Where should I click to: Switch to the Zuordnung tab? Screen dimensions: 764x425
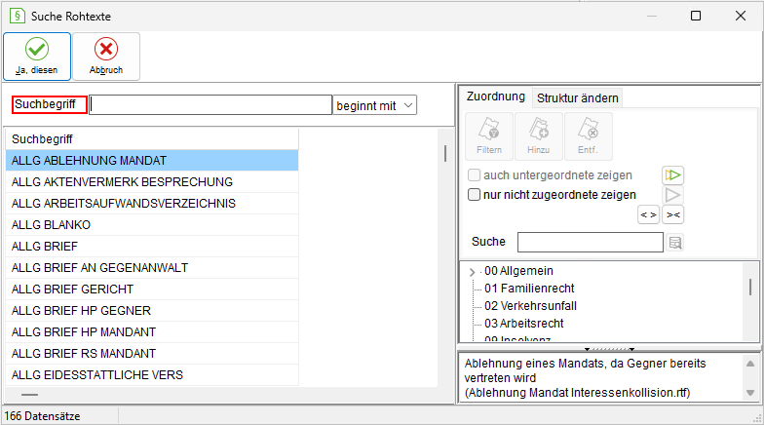click(x=495, y=97)
